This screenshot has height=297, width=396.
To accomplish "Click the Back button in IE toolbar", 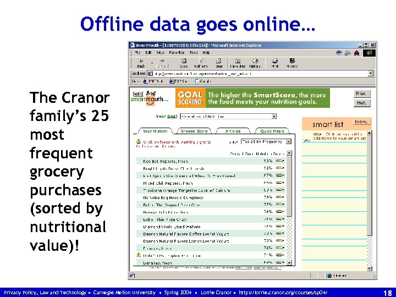I will (x=141, y=63).
